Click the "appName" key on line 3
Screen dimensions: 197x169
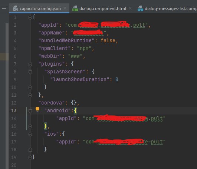click(x=52, y=33)
